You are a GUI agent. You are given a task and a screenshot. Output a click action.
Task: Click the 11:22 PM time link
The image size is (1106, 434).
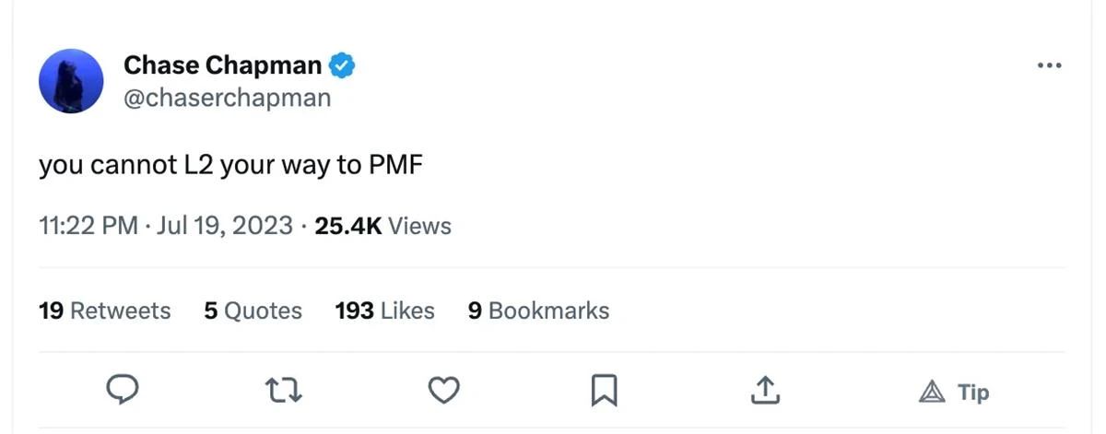tap(88, 226)
